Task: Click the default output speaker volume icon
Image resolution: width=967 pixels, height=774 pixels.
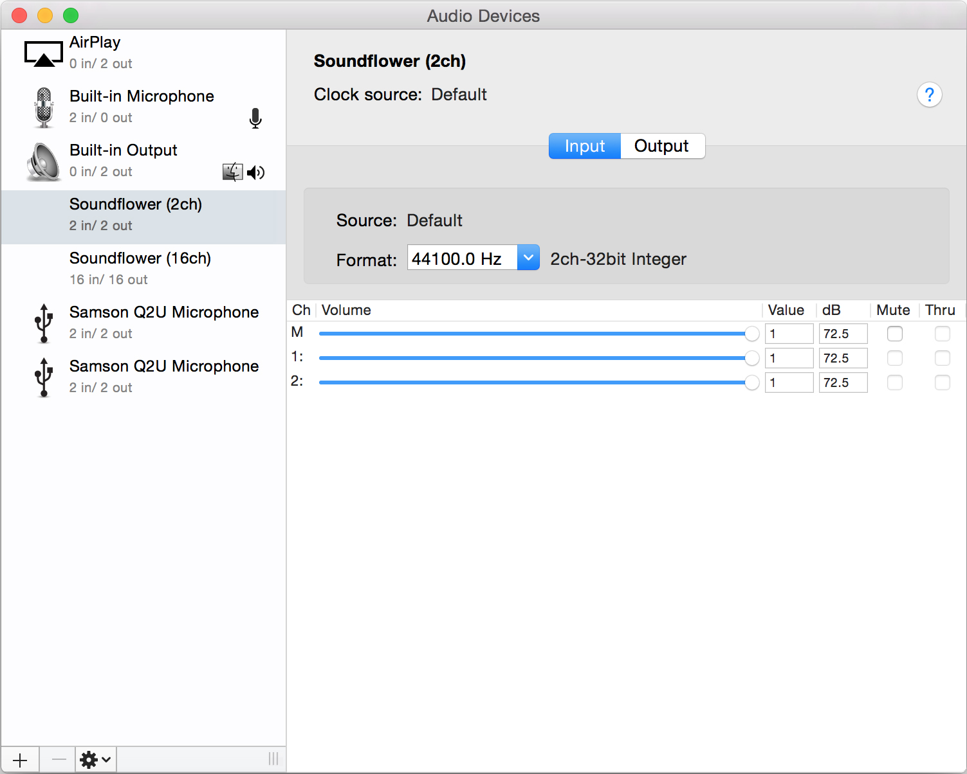Action: [x=255, y=172]
